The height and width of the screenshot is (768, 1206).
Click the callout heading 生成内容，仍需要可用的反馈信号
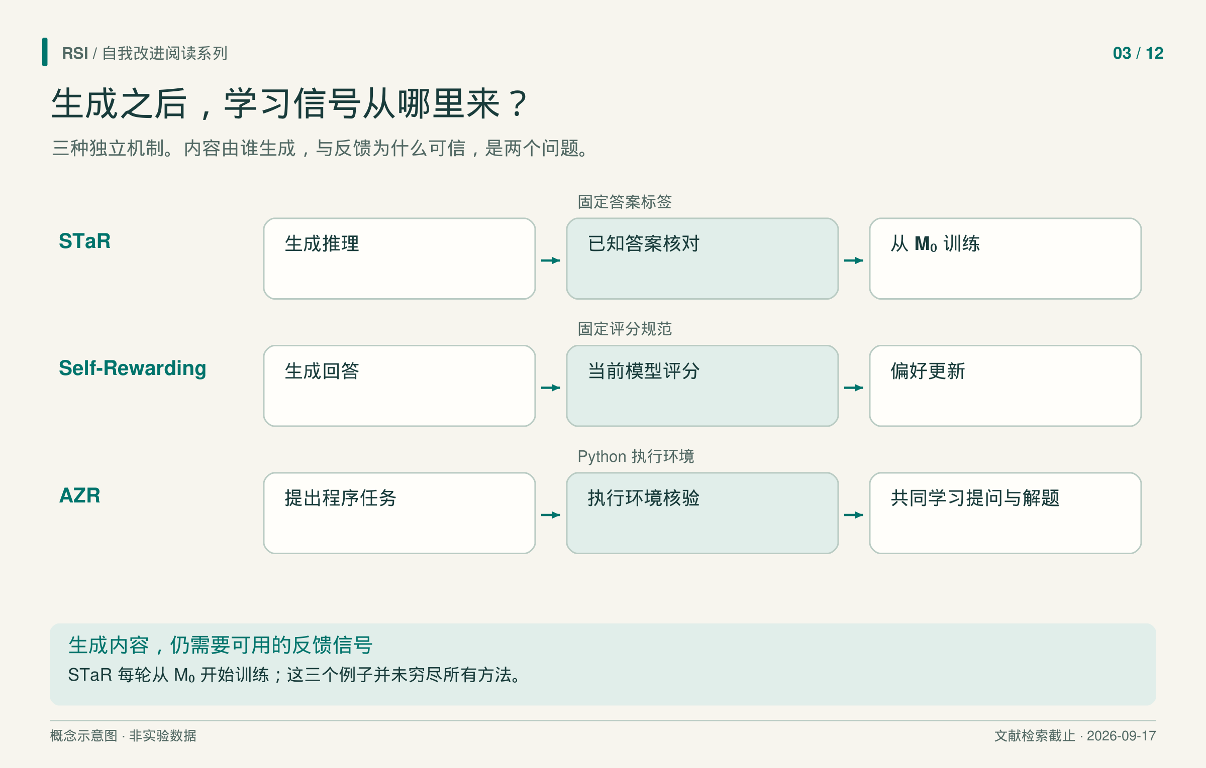[x=221, y=645]
